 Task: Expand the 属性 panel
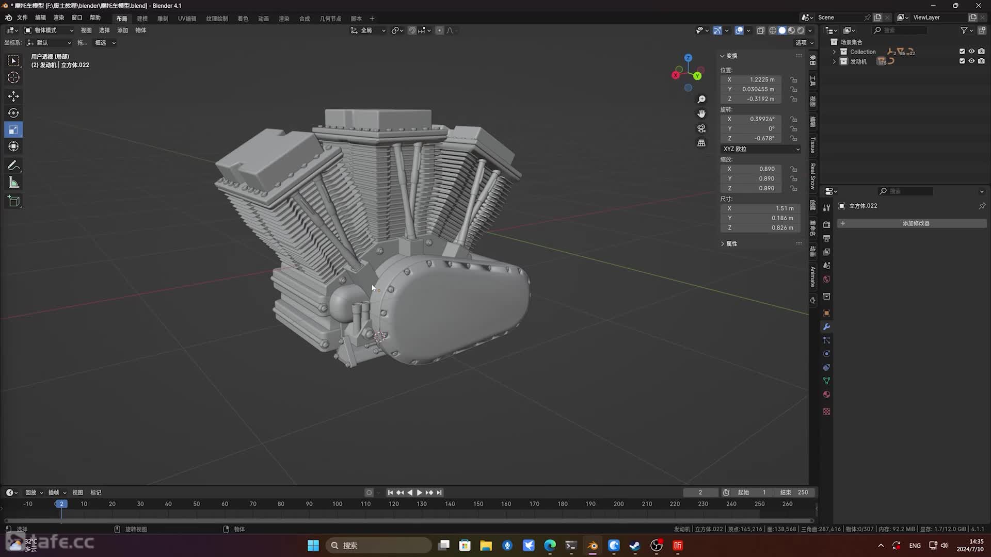(x=729, y=244)
